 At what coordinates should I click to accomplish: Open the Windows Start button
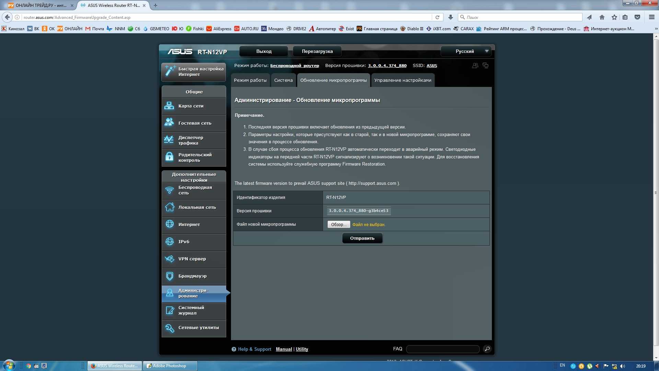click(x=9, y=366)
